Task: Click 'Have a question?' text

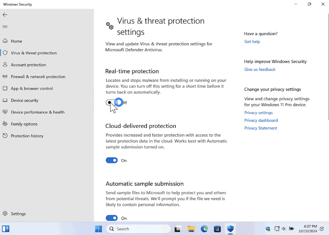Action: pyautogui.click(x=261, y=34)
